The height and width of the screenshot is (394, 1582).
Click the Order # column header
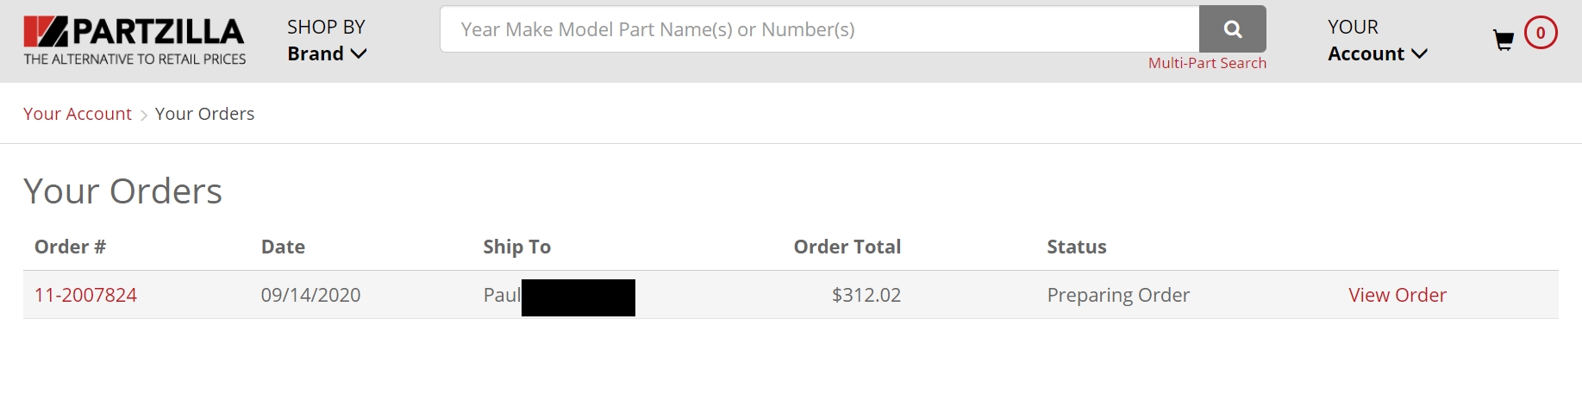[x=70, y=247]
